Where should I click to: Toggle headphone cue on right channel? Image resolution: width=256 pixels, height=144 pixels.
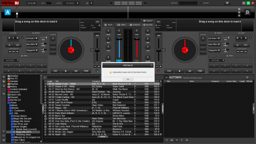[x=137, y=61]
